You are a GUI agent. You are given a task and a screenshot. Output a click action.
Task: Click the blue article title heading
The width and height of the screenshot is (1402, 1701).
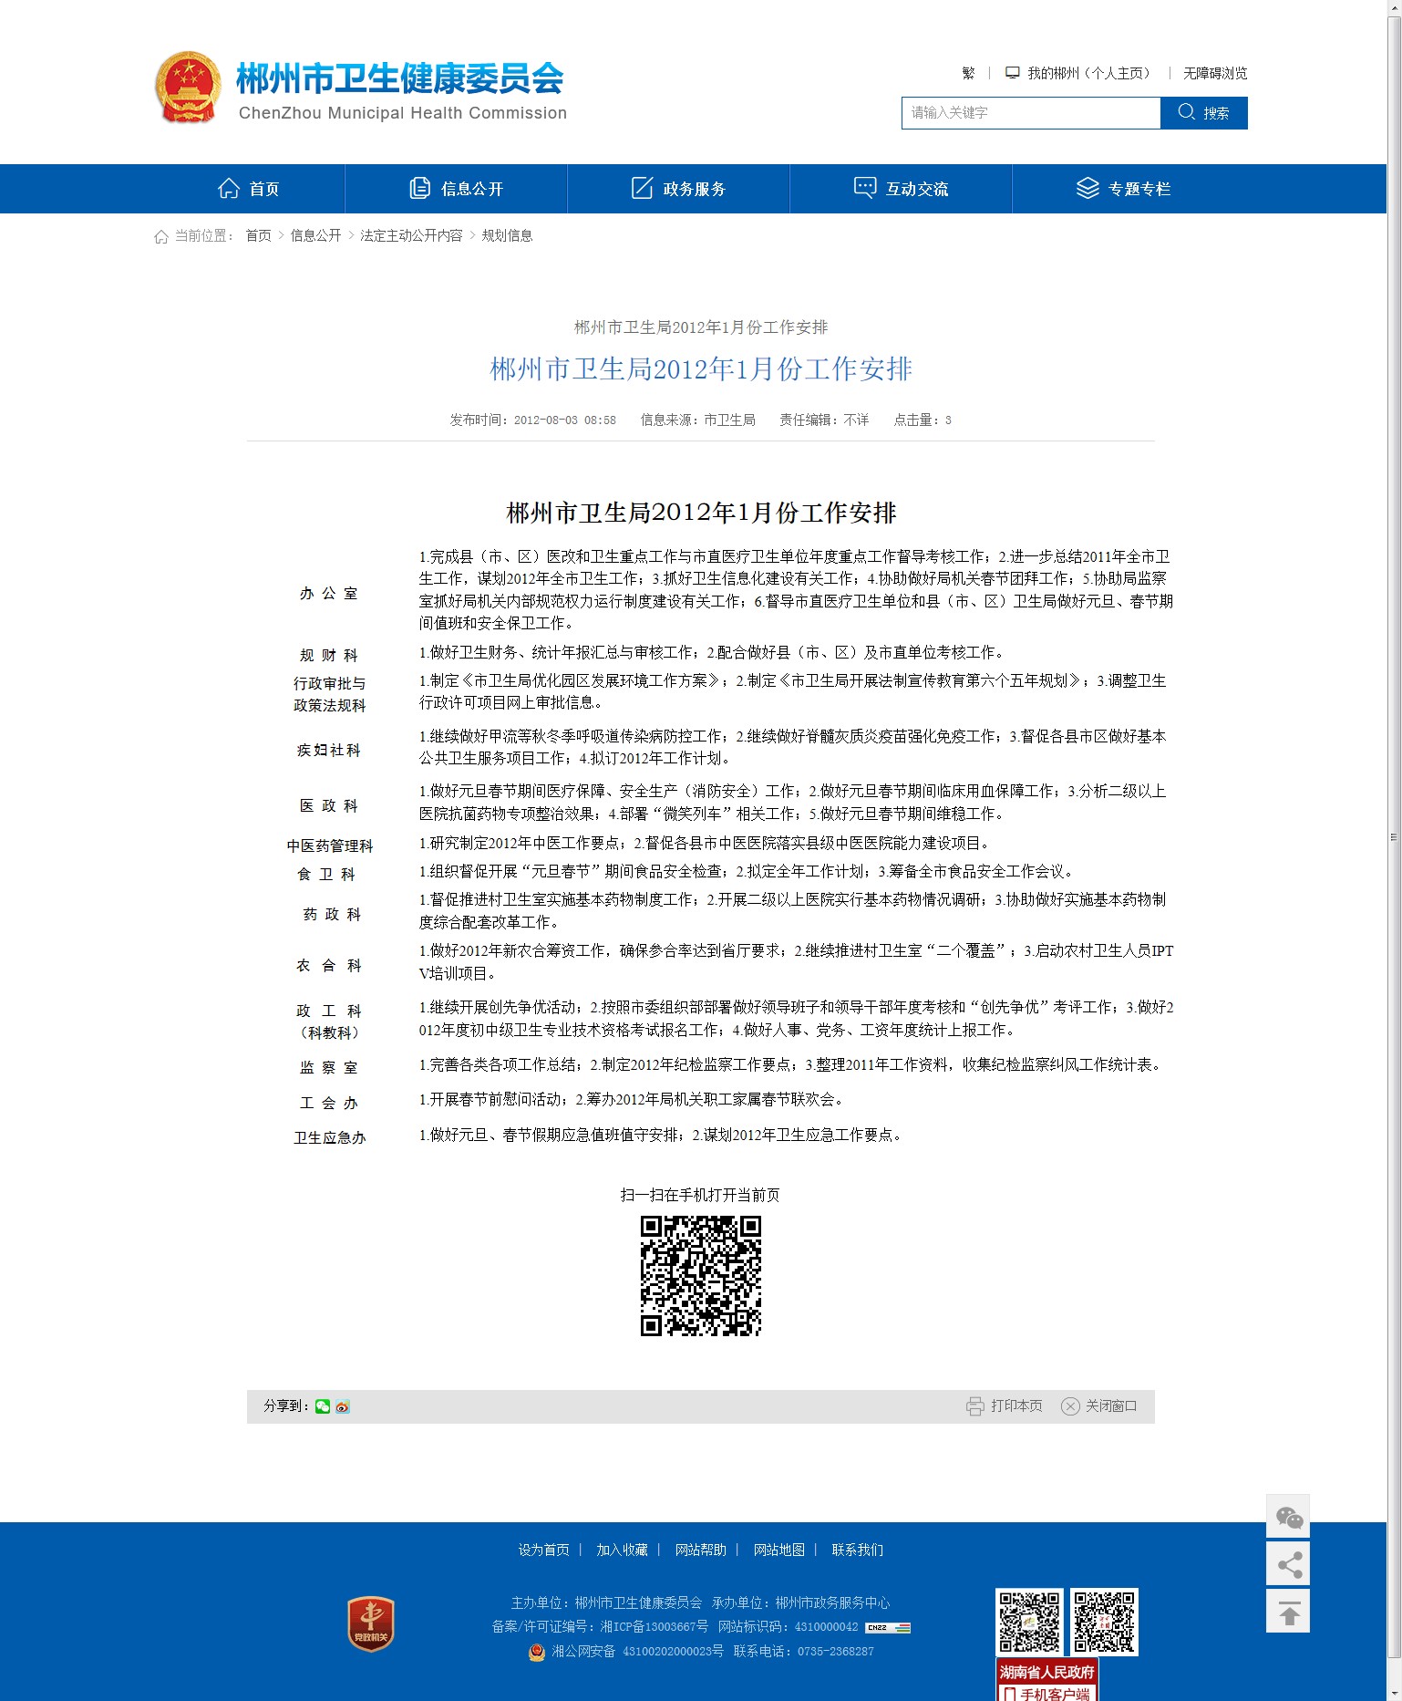point(701,368)
